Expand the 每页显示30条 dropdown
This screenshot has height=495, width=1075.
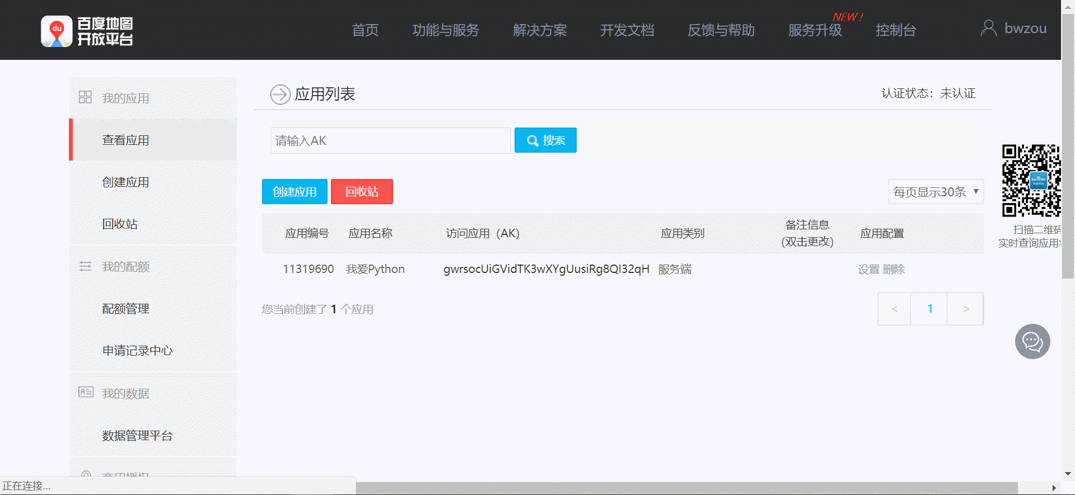(x=936, y=192)
